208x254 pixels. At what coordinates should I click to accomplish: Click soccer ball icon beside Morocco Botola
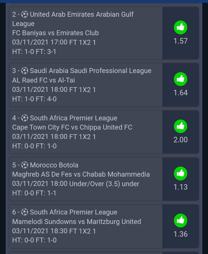tap(25, 165)
